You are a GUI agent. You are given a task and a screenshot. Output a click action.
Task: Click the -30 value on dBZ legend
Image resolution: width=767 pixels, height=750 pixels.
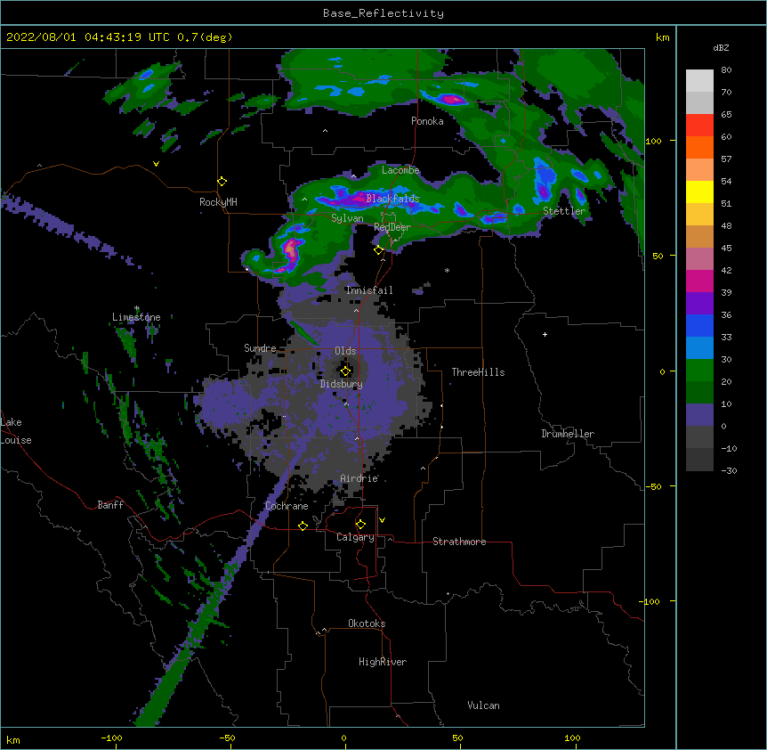tap(729, 470)
